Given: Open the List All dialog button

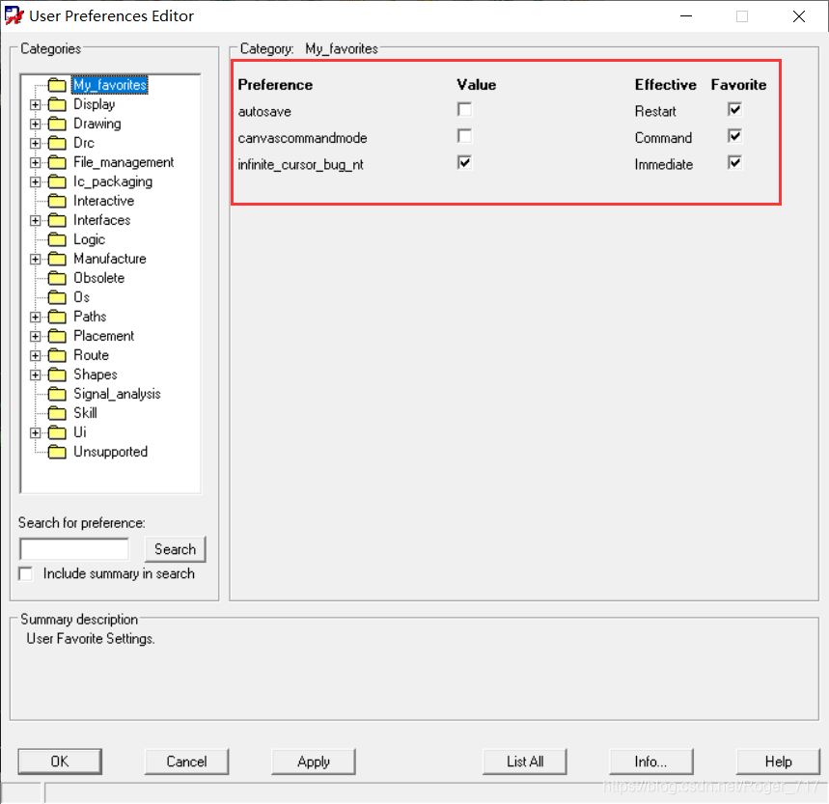Looking at the screenshot, I should click(524, 762).
